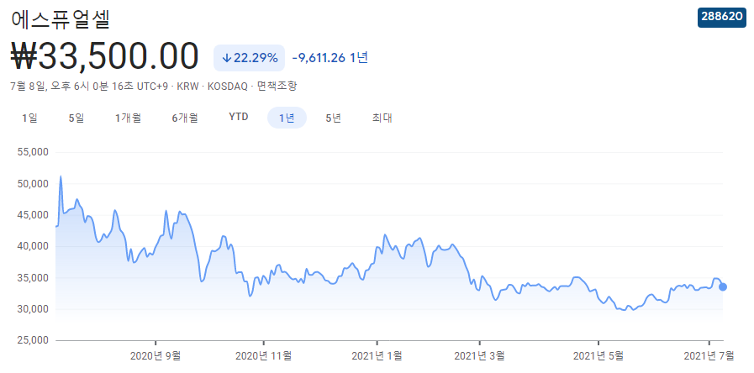754x373 pixels.
Task: Select the 1일 time range tab
Action: [29, 118]
